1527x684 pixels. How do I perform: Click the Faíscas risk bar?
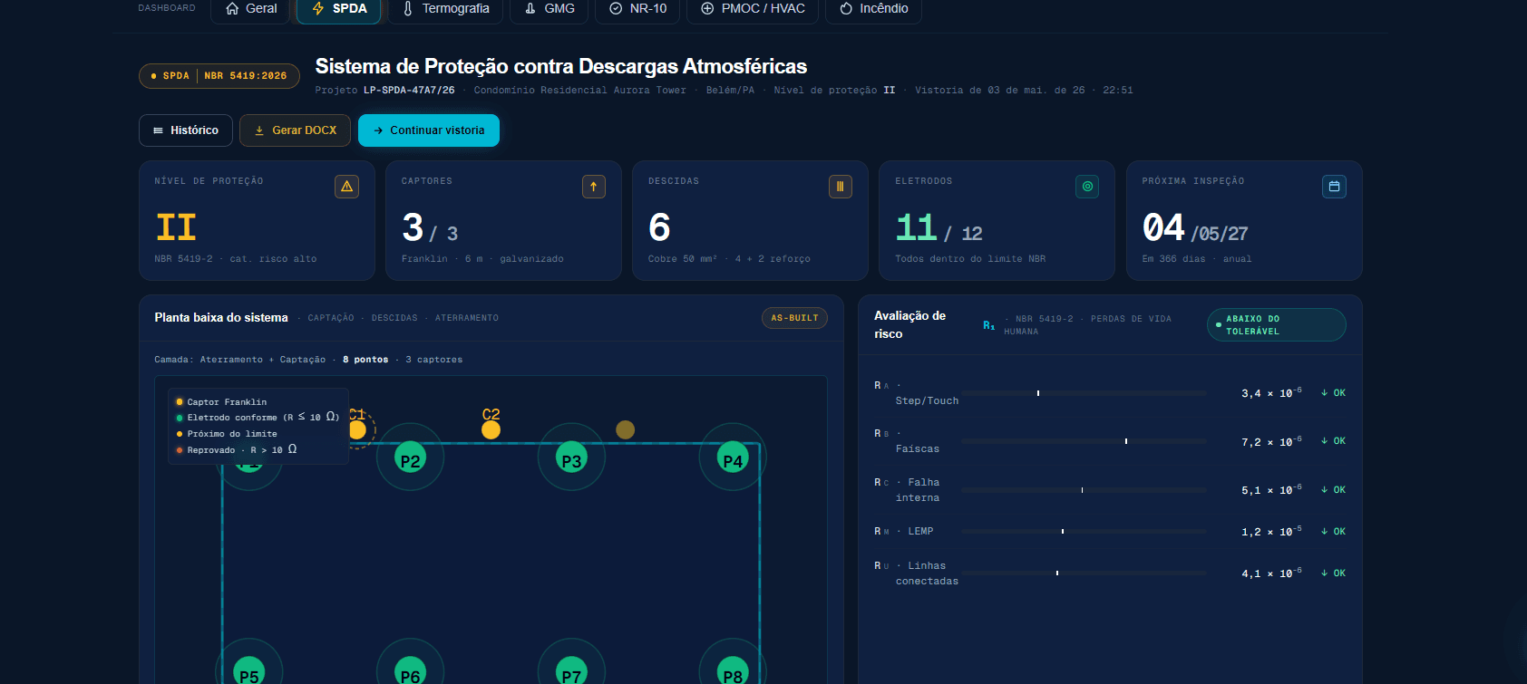coord(1084,441)
